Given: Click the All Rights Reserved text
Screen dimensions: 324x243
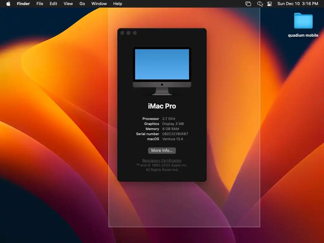Looking at the screenshot, I should pos(162,170).
